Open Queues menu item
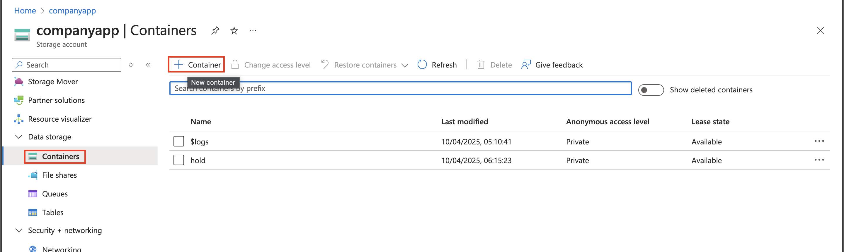 click(55, 194)
